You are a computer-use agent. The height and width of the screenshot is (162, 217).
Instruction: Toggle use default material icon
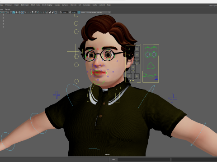tap(16, 12)
